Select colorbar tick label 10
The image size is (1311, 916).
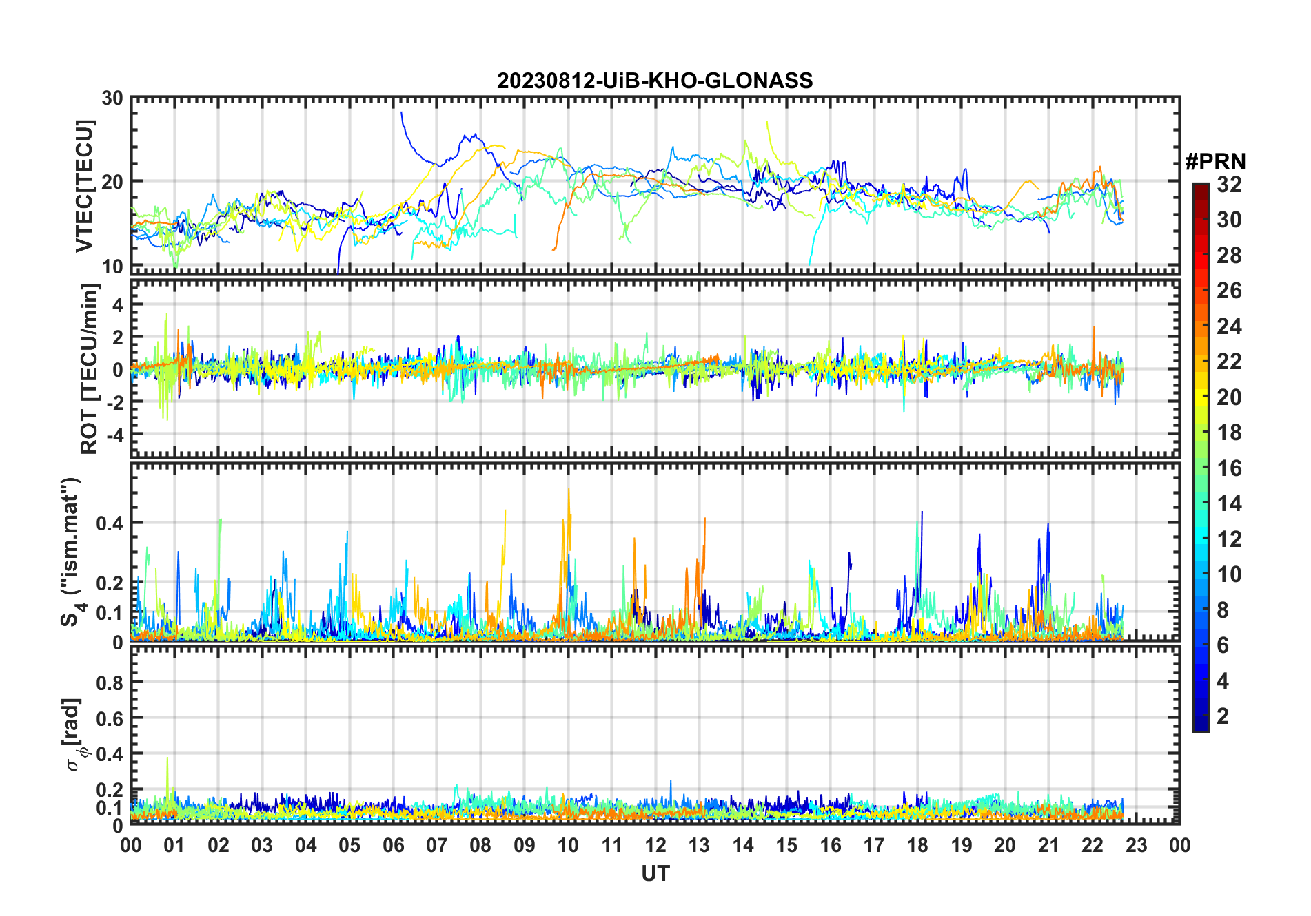point(1229,574)
